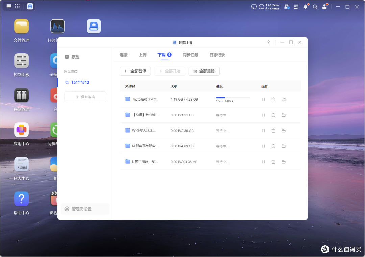Click the 全部暂停 button
Screen dimensions: 365x257
(x=135, y=71)
